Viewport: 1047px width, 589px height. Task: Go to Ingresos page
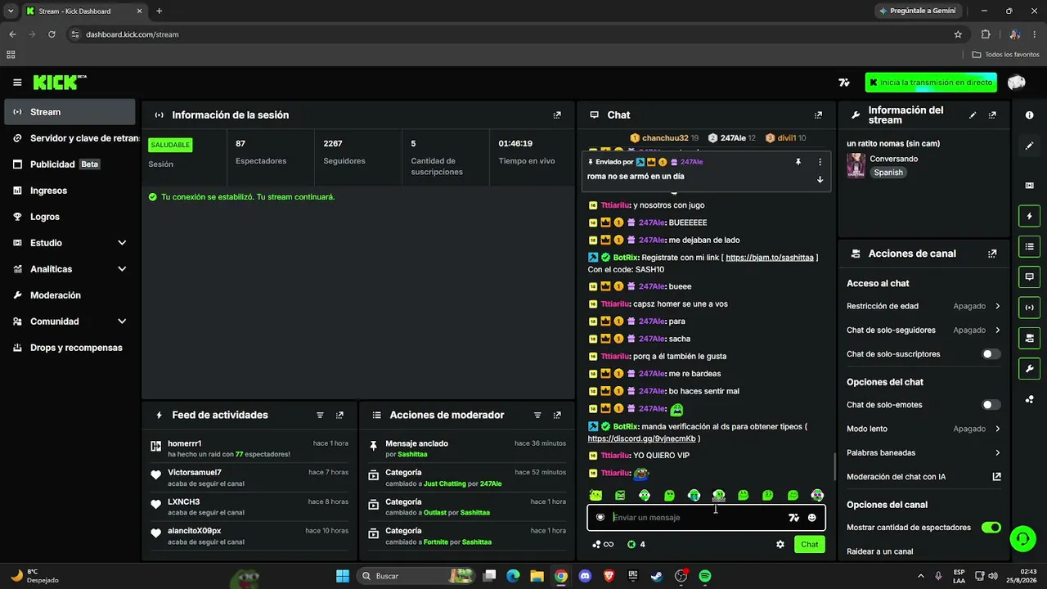[x=70, y=191]
